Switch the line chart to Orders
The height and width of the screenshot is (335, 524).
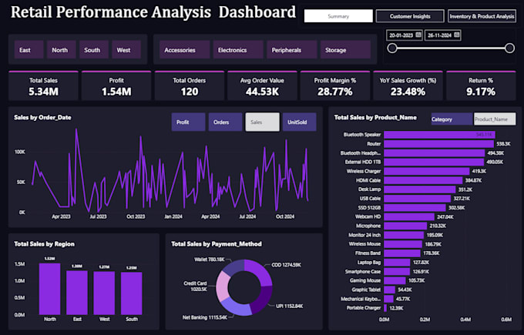click(225, 122)
